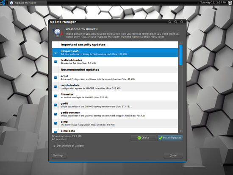Image resolution: width=233 pixels, height=175 pixels.
Task: Uncheck the gedit update checkbox
Action: coord(55,105)
